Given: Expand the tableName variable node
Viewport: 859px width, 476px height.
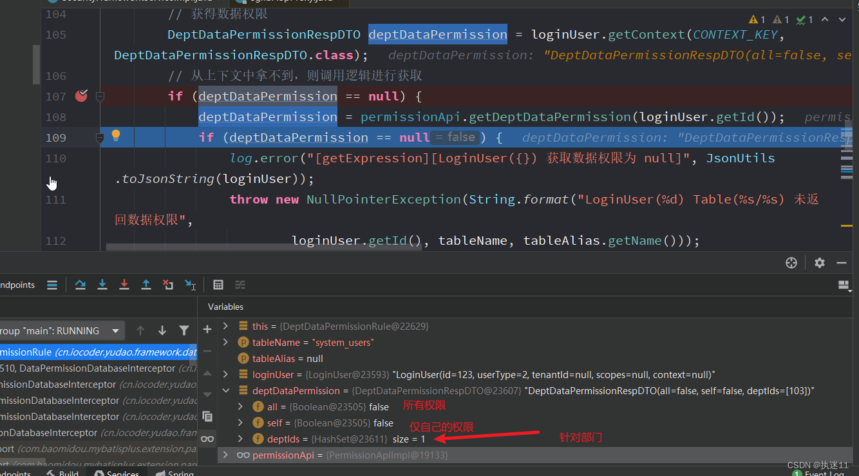Looking at the screenshot, I should point(225,342).
